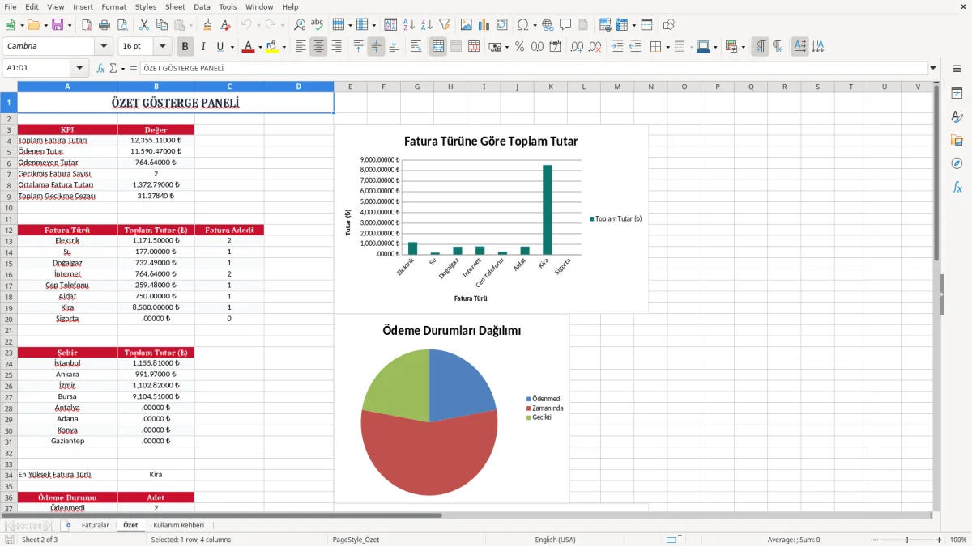
Task: Toggle Italic formatting
Action: point(202,47)
